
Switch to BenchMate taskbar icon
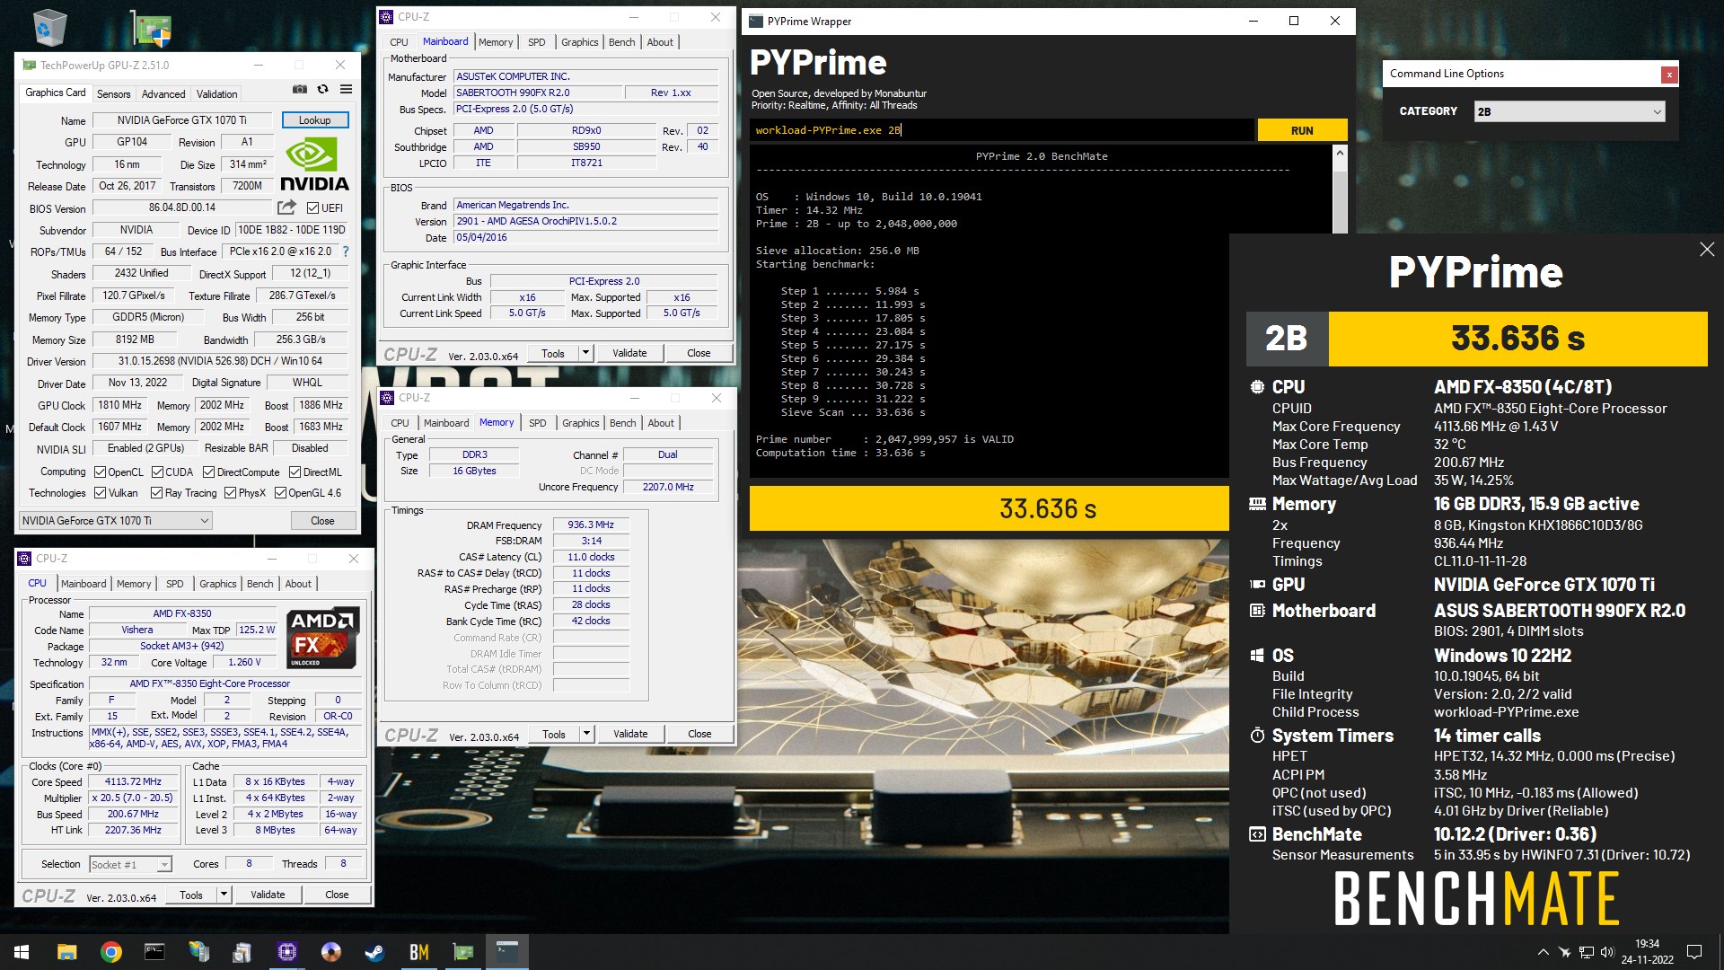pos(418,952)
